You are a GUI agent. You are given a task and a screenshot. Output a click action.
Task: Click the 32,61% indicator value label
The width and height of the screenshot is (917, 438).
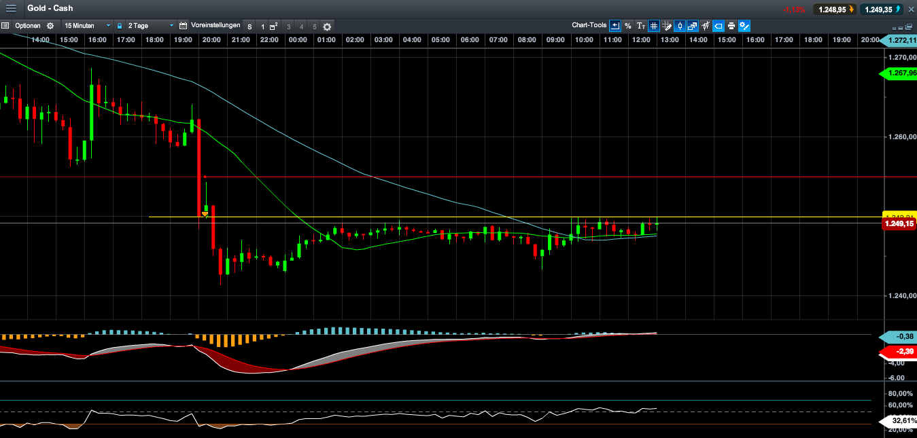(900, 421)
